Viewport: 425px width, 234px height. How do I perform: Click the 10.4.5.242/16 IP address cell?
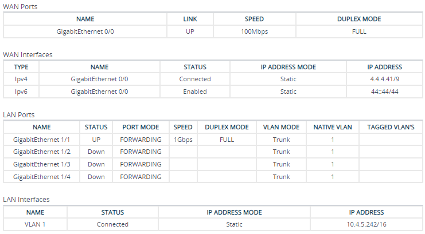[366, 224]
